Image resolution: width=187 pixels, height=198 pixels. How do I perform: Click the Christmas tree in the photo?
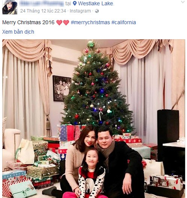97,88
